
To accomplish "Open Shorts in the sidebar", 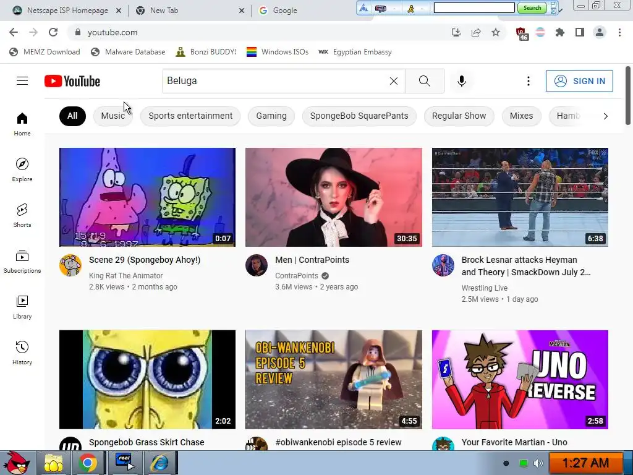I will [22, 216].
